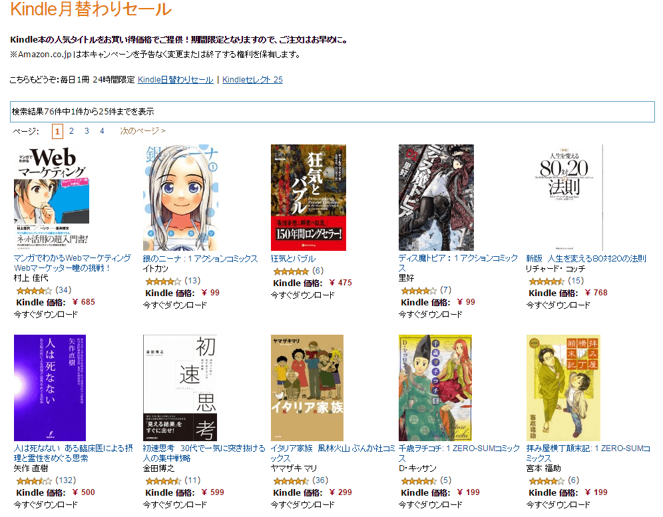Open the 初速思考 book cover image
The width and height of the screenshot is (663, 517).
pyautogui.click(x=180, y=388)
